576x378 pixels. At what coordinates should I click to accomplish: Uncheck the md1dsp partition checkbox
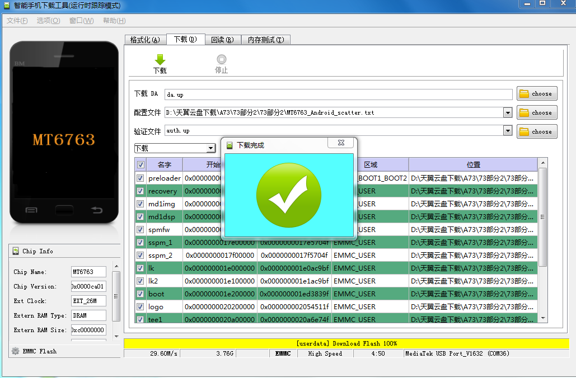pyautogui.click(x=140, y=216)
